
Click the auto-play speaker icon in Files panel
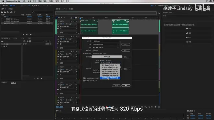30,34
